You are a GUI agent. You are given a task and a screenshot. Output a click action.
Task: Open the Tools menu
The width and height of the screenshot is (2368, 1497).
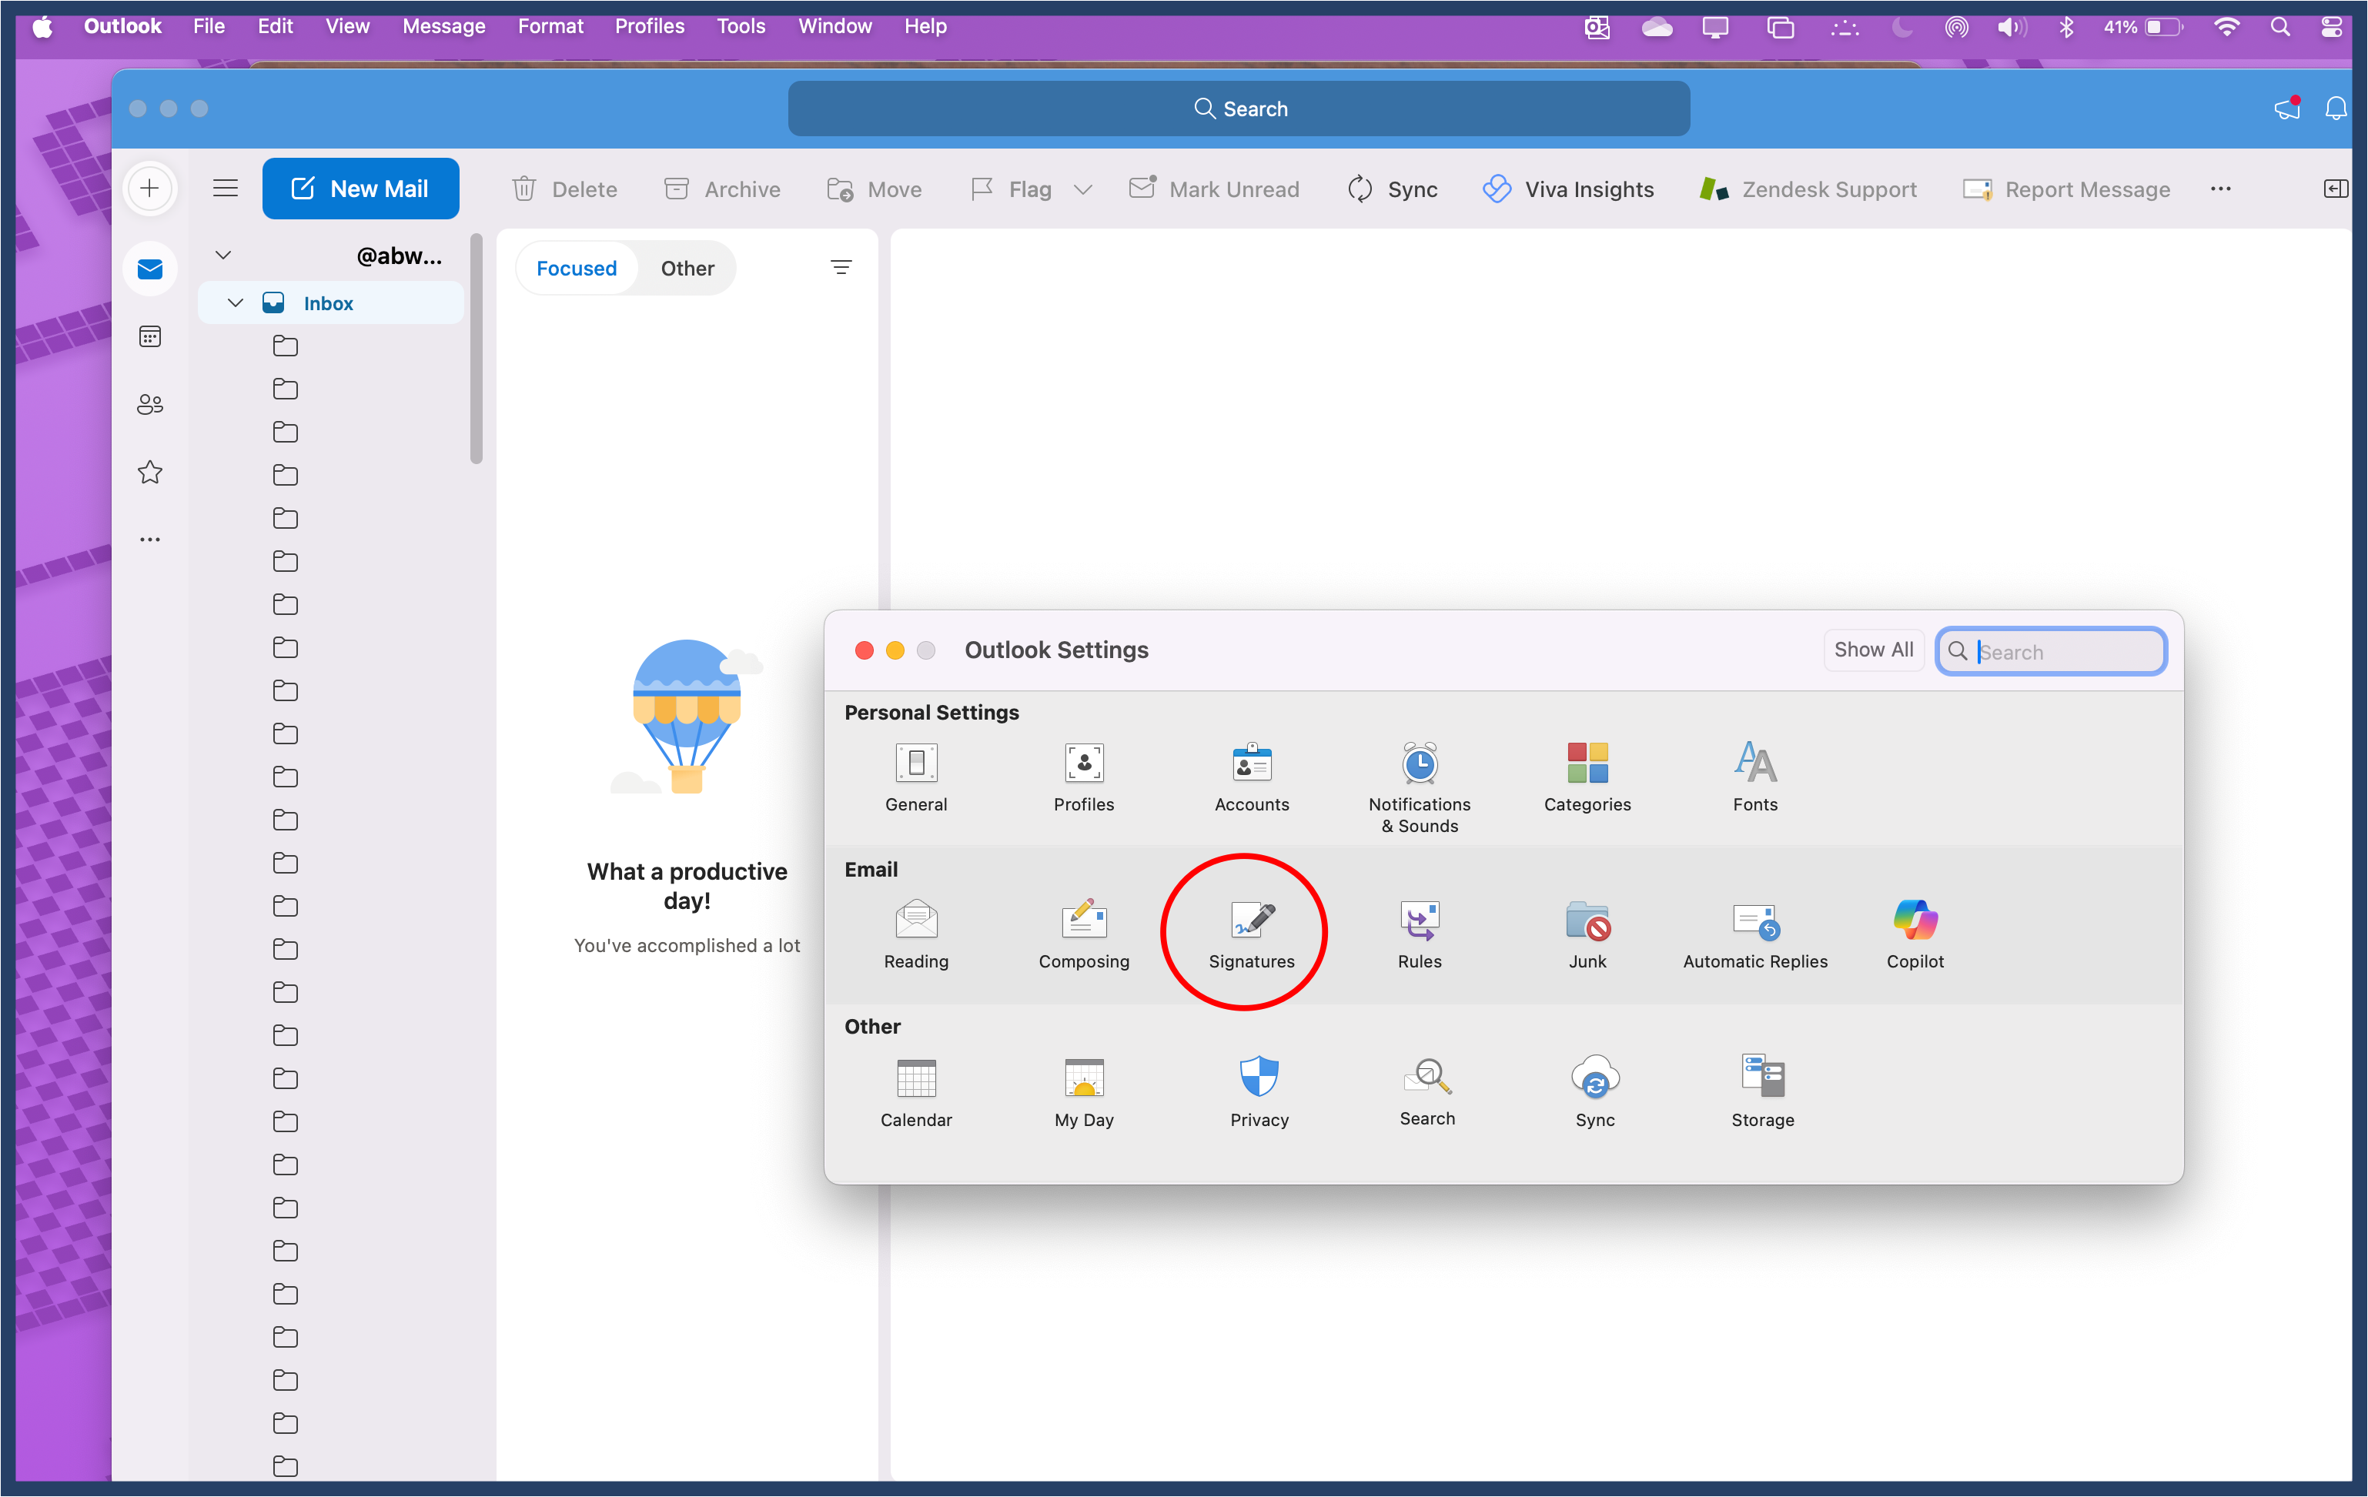741,26
